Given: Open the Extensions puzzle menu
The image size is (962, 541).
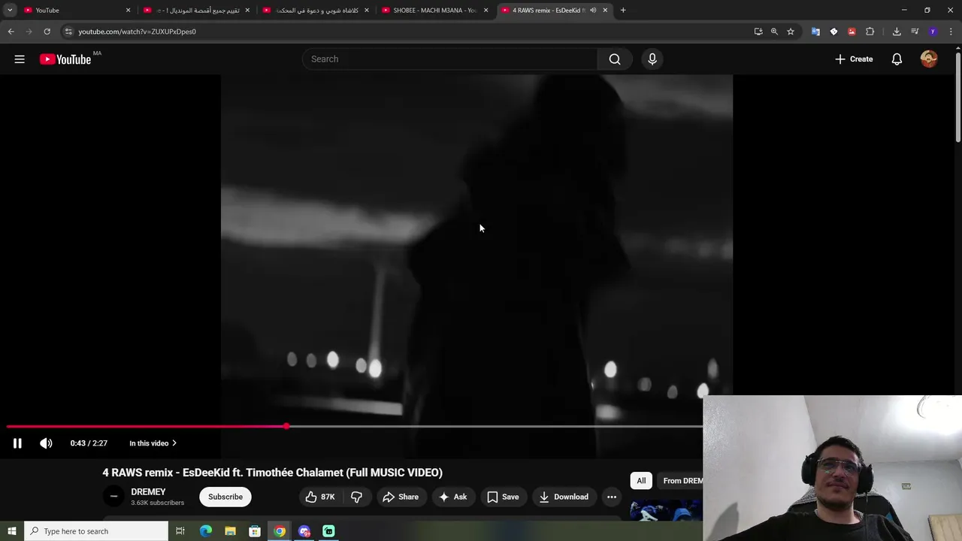Looking at the screenshot, I should (x=870, y=32).
